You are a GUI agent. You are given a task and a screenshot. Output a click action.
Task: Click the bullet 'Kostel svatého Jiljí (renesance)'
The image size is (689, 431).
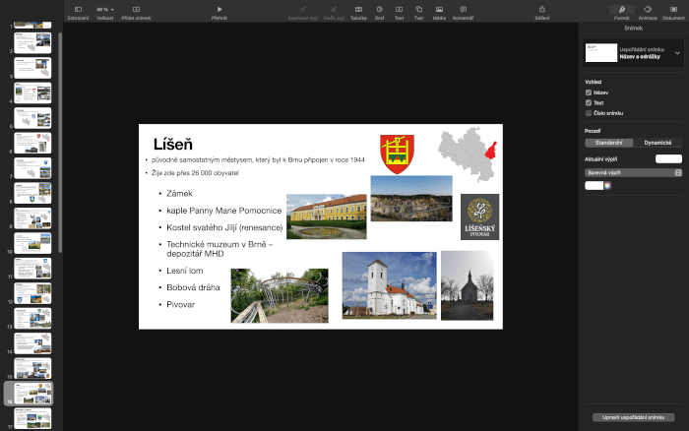click(224, 227)
